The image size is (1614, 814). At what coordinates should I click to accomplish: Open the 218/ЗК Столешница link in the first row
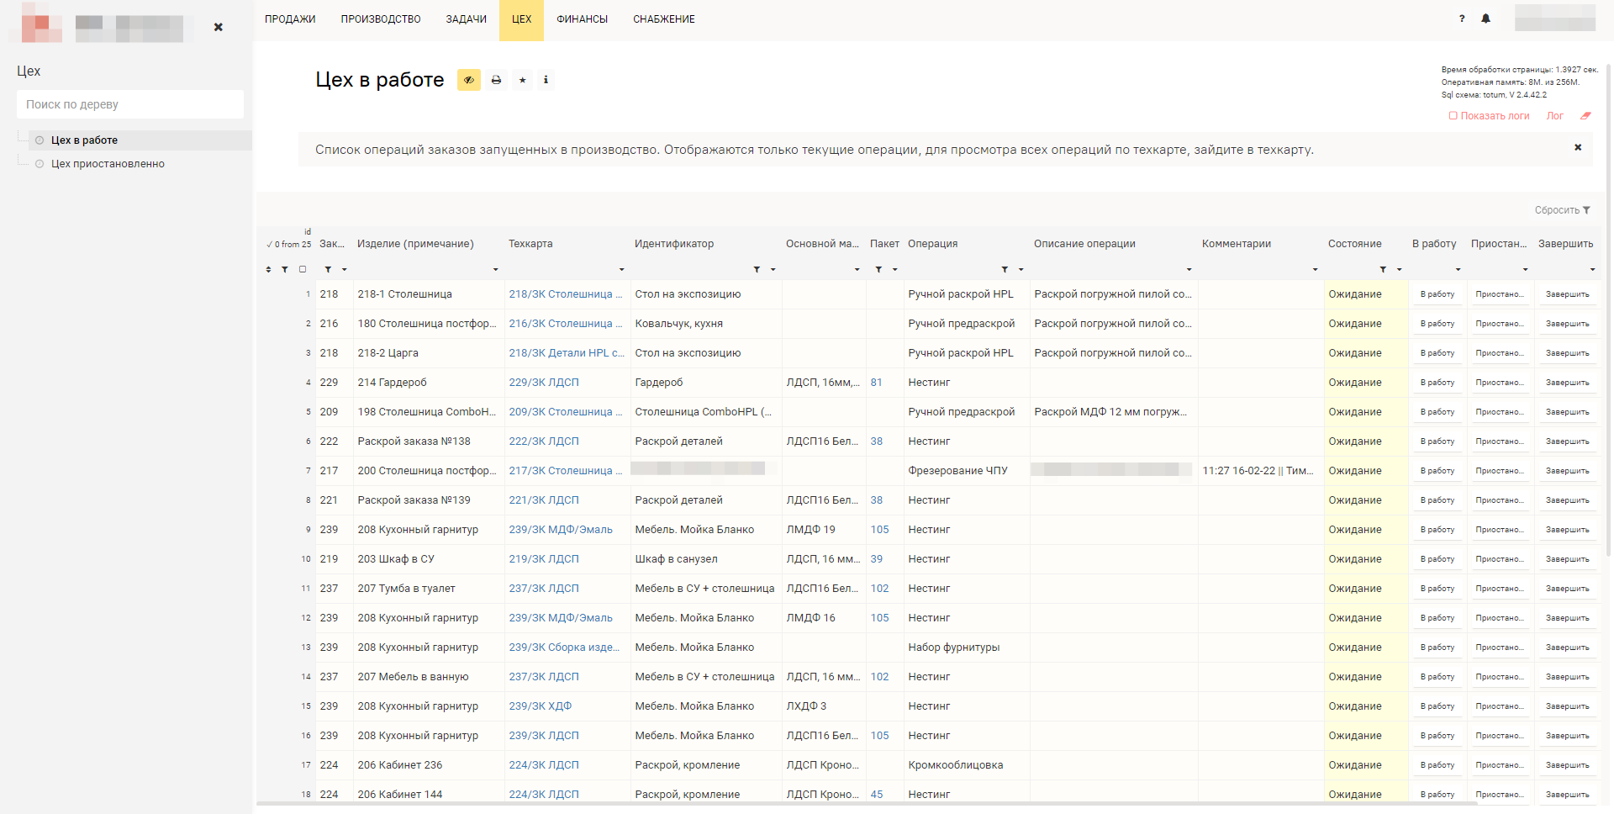point(566,294)
